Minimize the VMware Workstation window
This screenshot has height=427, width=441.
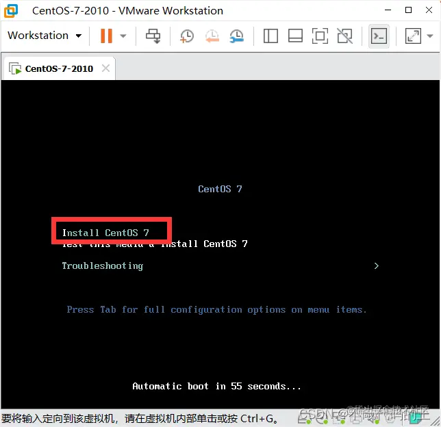click(x=388, y=10)
